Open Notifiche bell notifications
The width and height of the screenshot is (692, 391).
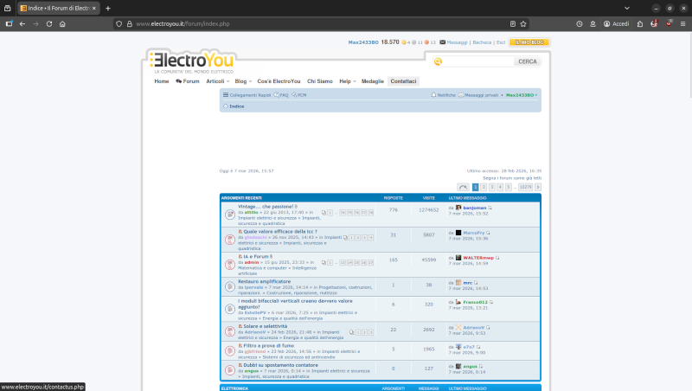click(x=444, y=94)
